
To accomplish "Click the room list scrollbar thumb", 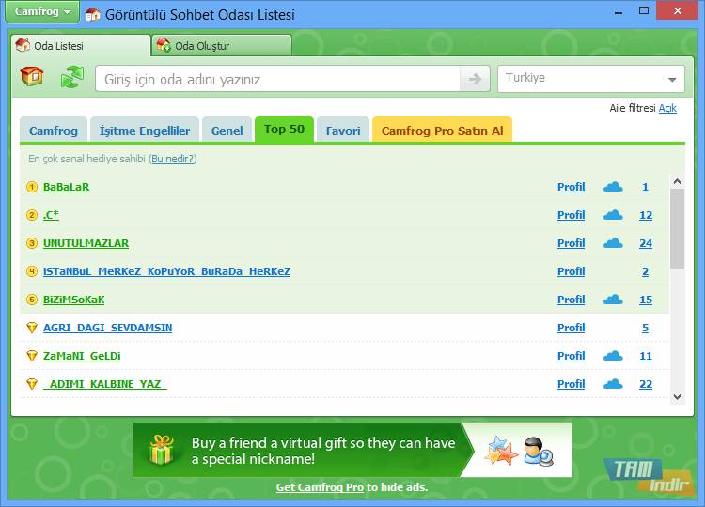I will point(677,228).
